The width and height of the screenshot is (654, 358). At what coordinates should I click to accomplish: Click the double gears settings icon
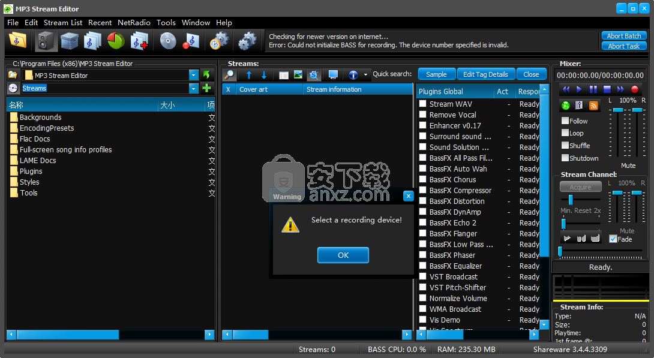[x=247, y=41]
